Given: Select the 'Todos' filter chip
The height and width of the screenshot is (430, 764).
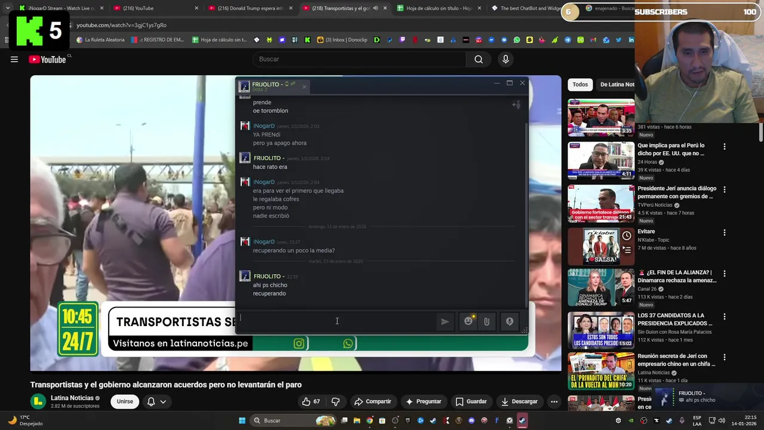Looking at the screenshot, I should pos(580,85).
